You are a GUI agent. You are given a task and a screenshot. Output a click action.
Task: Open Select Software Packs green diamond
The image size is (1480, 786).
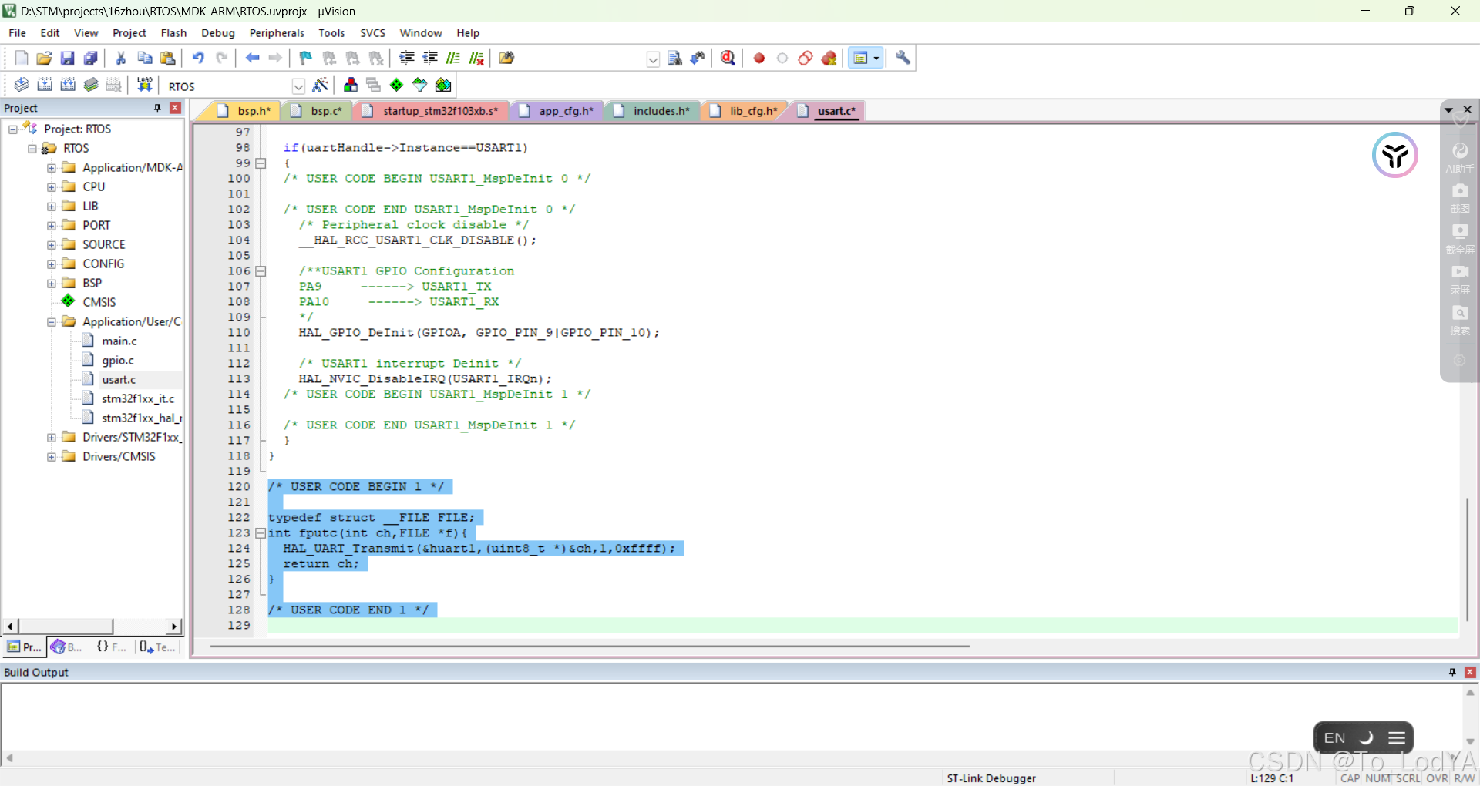[x=396, y=85]
